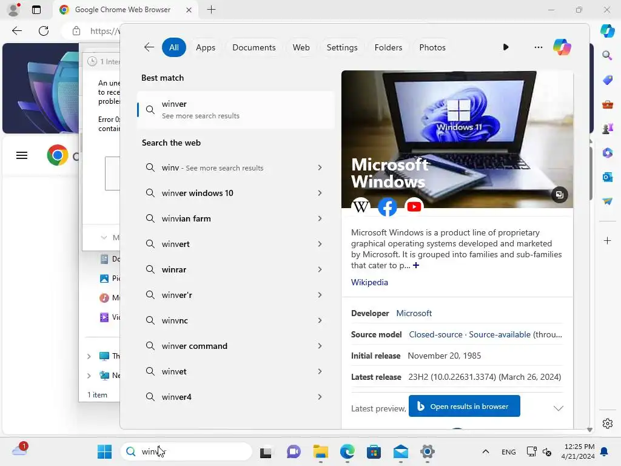The image size is (621, 466).
Task: Open the Edge sidebar shopping tag icon
Action: 607,79
